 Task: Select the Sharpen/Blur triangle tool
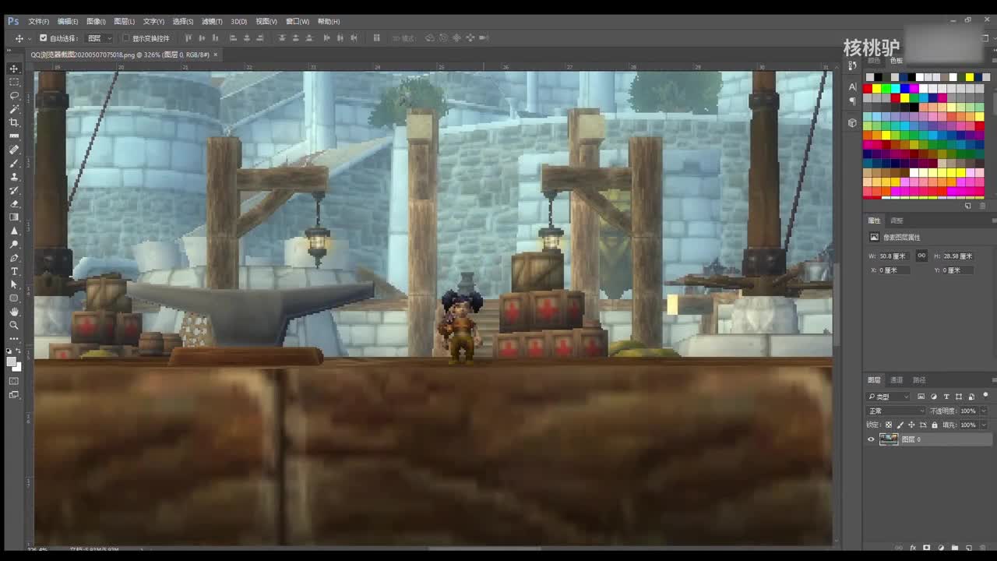pos(14,231)
